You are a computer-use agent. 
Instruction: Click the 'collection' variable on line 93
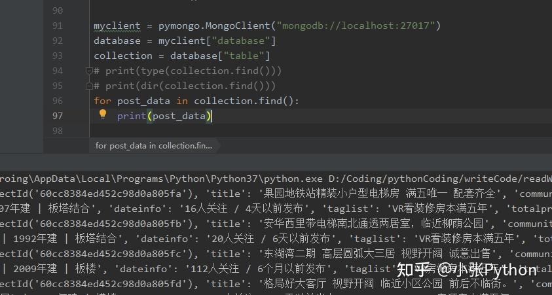click(123, 56)
